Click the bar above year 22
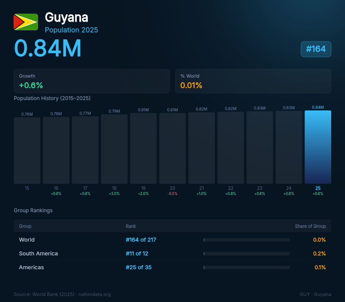 (x=231, y=148)
